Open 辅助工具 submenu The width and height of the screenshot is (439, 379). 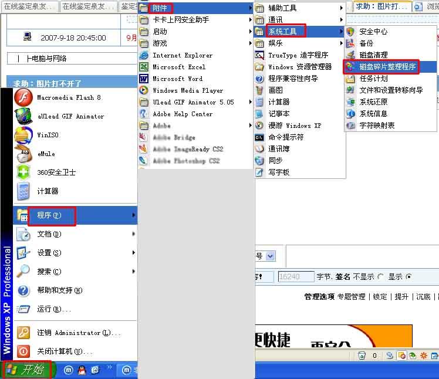tap(299, 8)
